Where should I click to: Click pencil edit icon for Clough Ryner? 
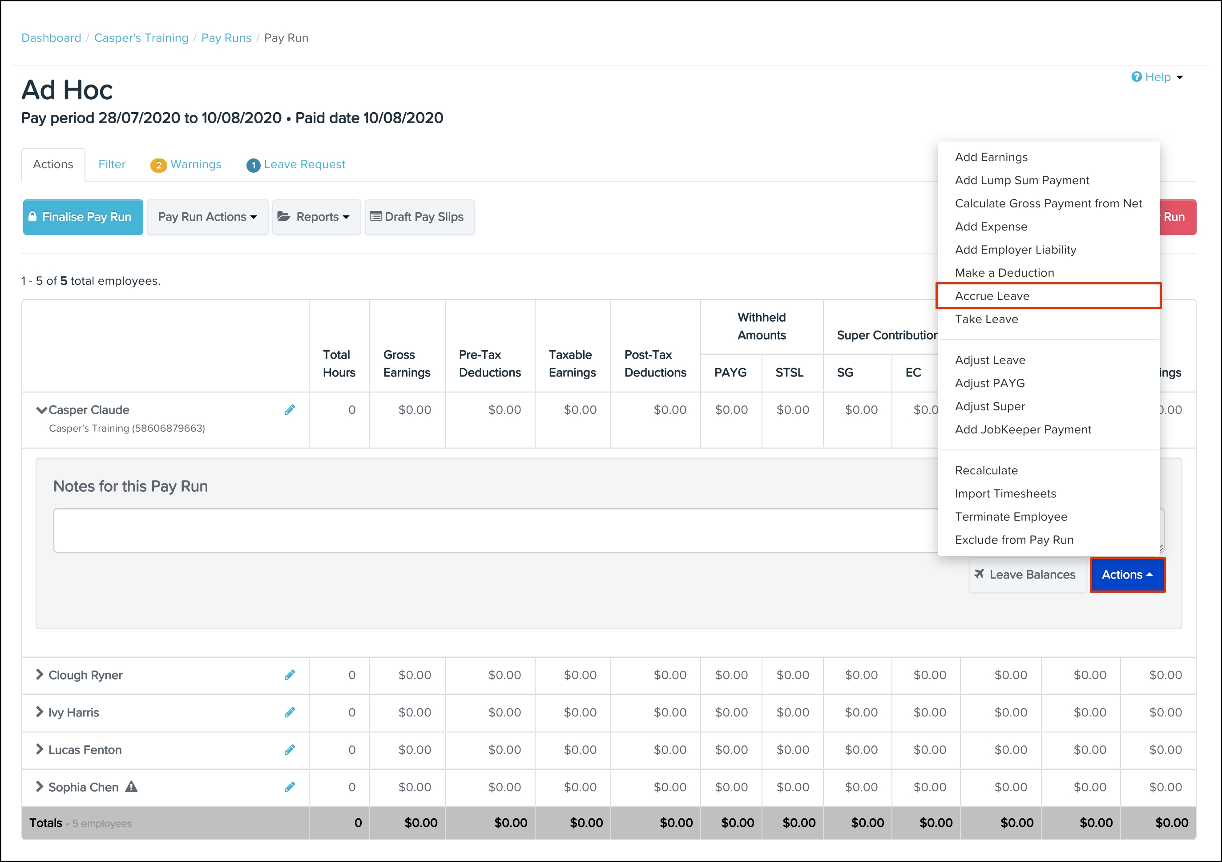pyautogui.click(x=290, y=675)
